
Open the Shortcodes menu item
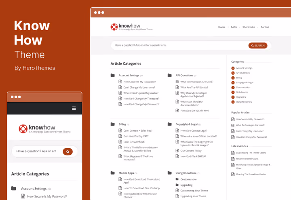tap(249, 27)
